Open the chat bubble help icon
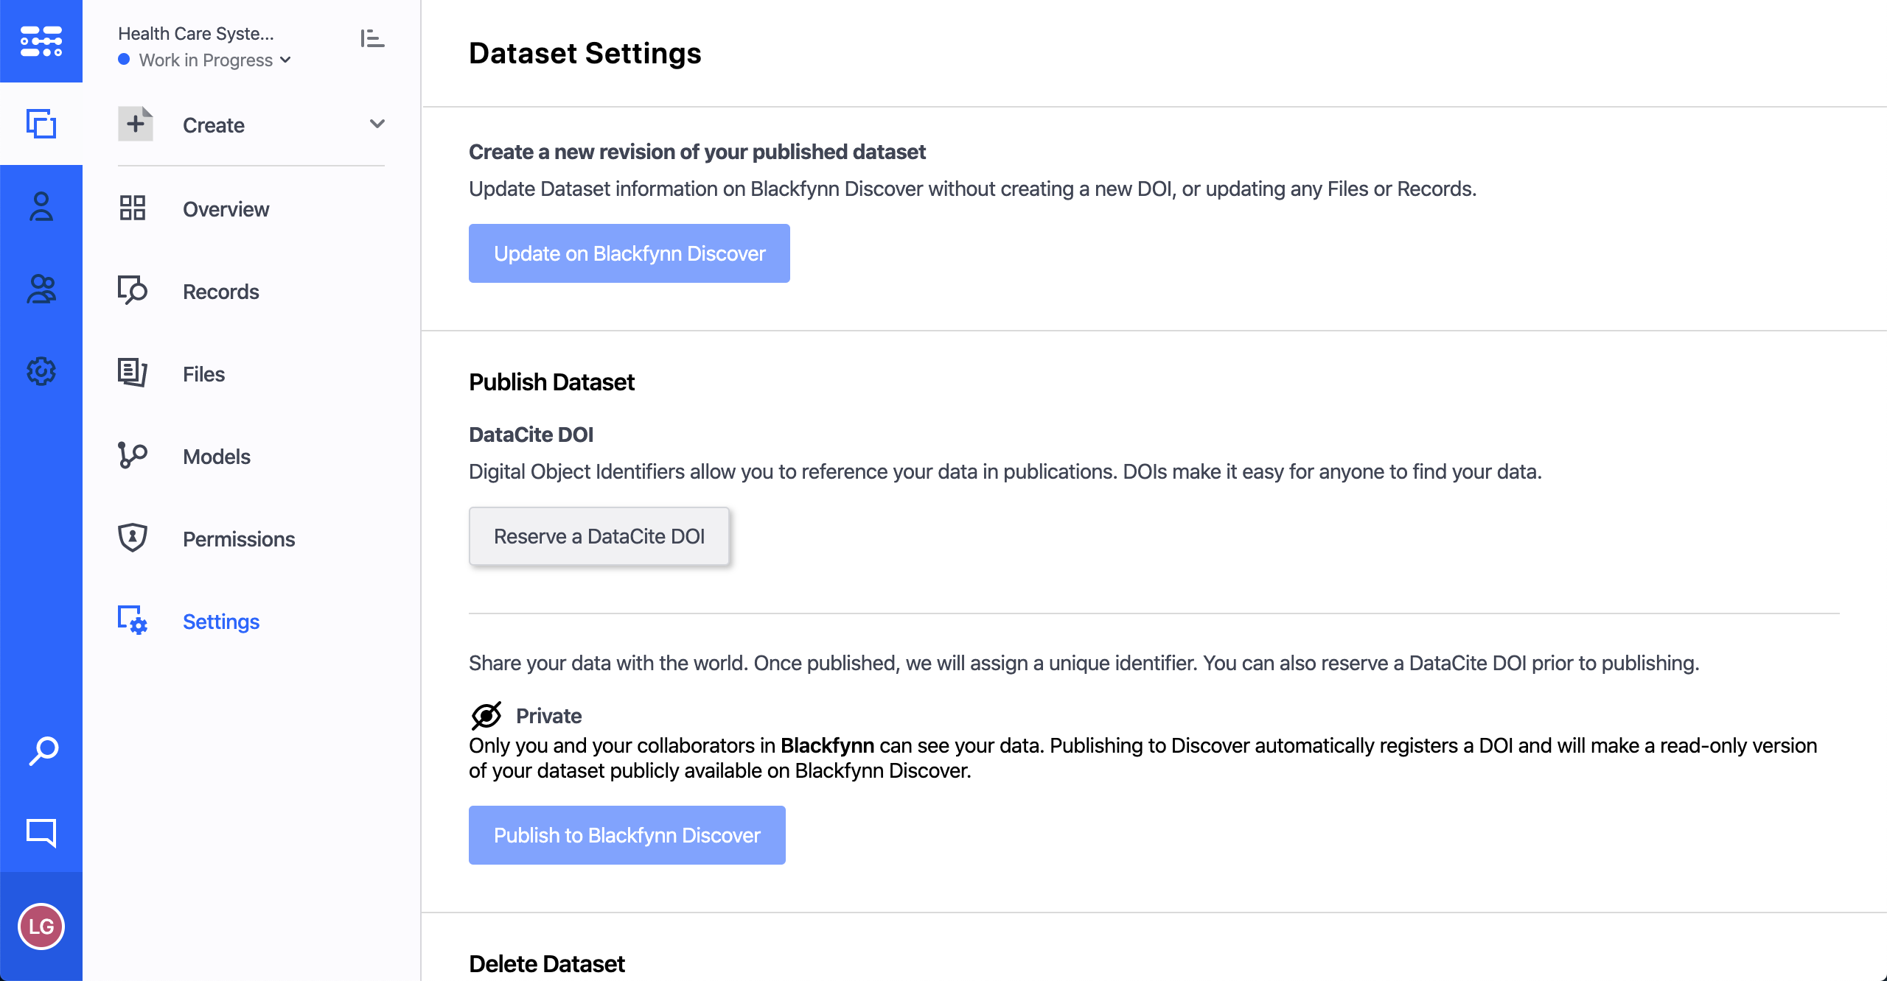The height and width of the screenshot is (981, 1887). [x=41, y=833]
